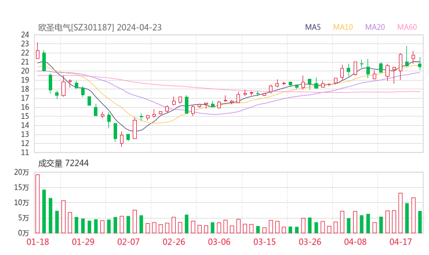
Task: Click the last green volume bar at far right
Action: point(420,222)
